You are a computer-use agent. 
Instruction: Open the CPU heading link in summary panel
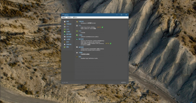click(80, 26)
